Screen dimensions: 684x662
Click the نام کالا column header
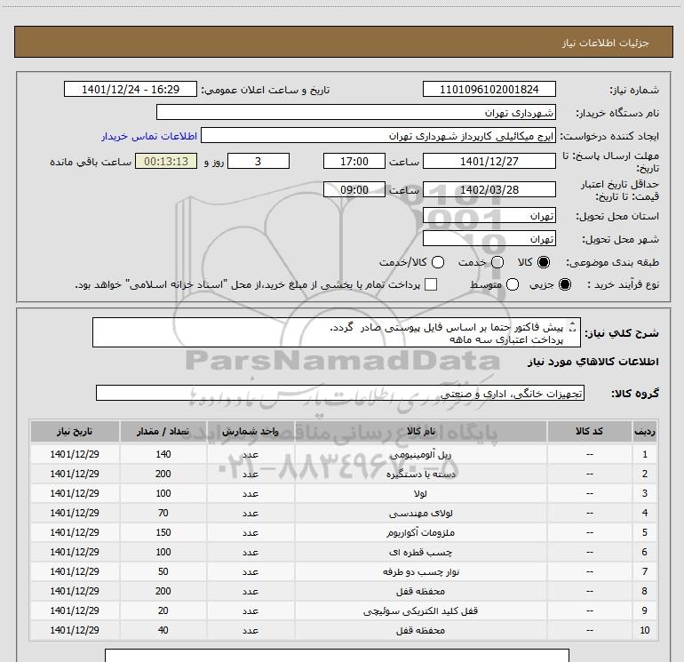pos(420,432)
